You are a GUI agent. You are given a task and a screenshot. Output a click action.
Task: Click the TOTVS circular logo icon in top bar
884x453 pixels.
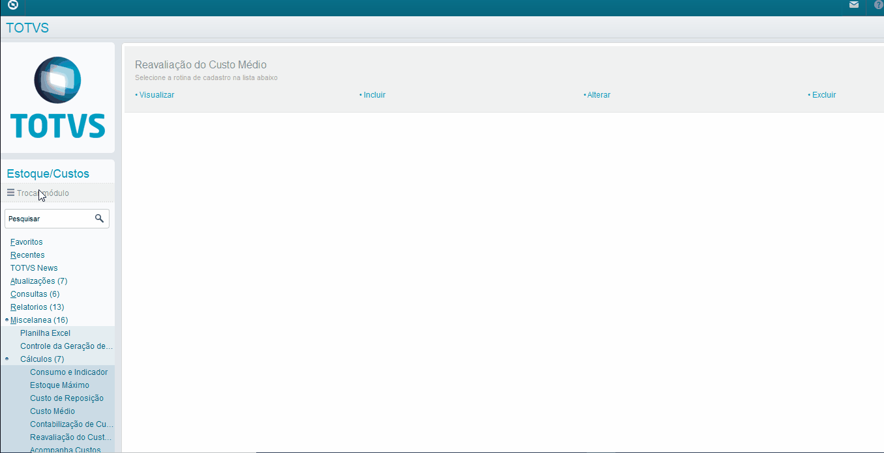pos(13,5)
